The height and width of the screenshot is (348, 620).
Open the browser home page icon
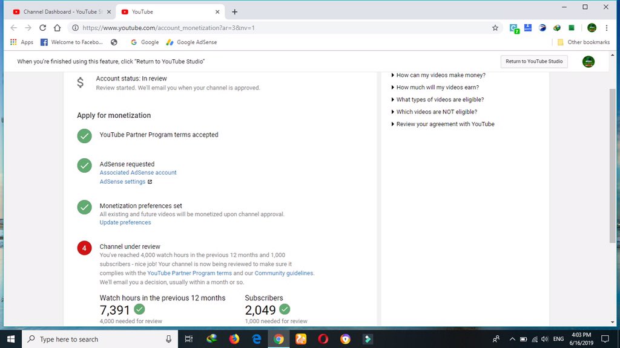pos(58,28)
